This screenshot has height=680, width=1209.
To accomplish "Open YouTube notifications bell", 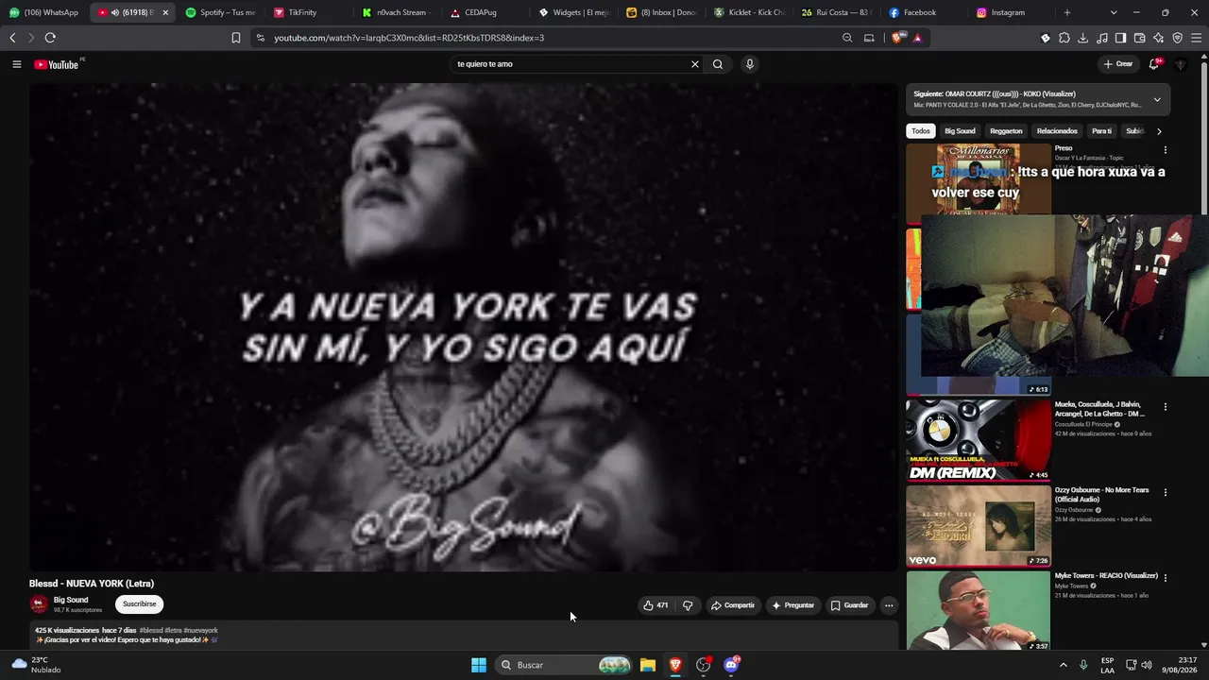I will pos(1153,64).
